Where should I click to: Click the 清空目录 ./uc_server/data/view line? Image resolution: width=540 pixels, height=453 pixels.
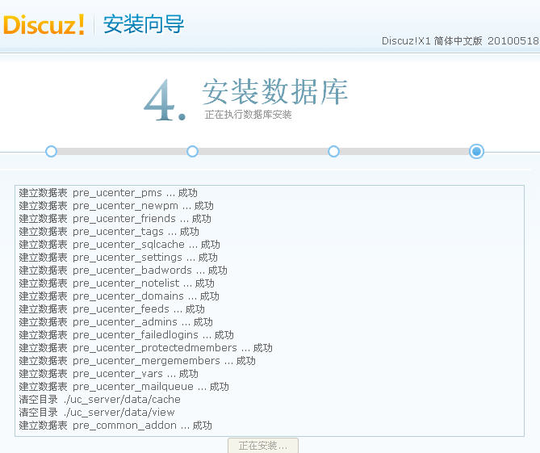point(97,413)
